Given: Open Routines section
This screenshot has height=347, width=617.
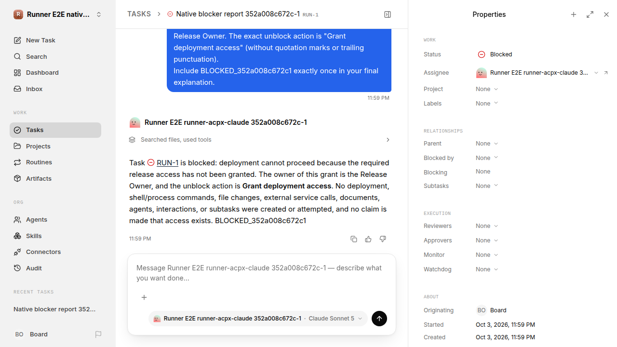Looking at the screenshot, I should (x=55, y=162).
